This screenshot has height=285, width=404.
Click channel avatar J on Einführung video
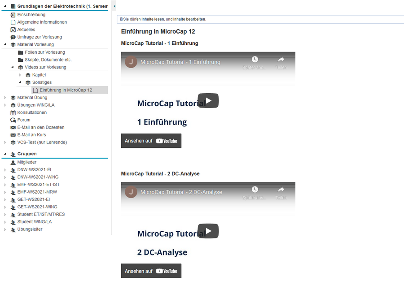[x=131, y=62]
